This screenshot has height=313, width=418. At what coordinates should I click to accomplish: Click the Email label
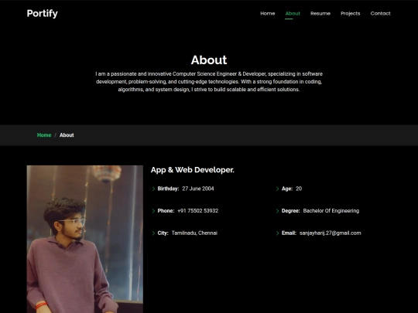pos(289,233)
